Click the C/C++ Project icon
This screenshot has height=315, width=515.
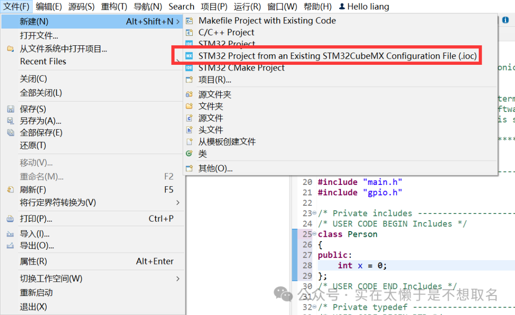click(x=189, y=32)
